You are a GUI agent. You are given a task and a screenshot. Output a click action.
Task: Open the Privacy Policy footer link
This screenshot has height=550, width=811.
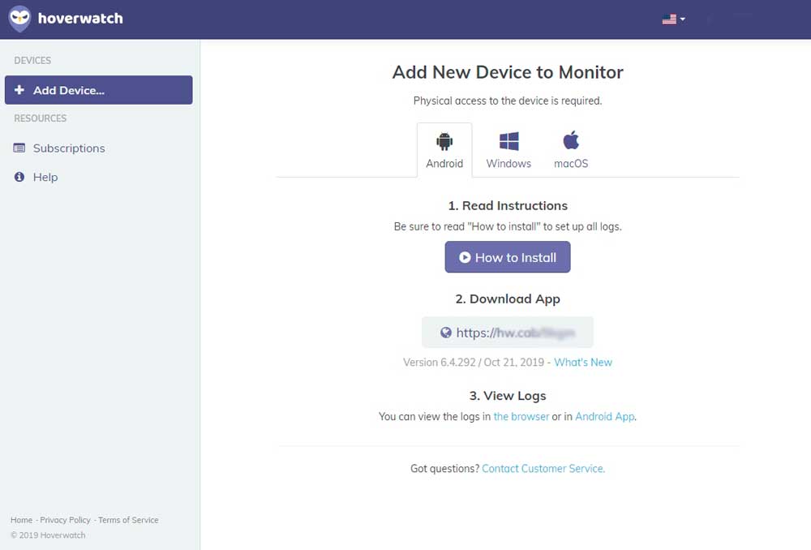[x=65, y=520]
